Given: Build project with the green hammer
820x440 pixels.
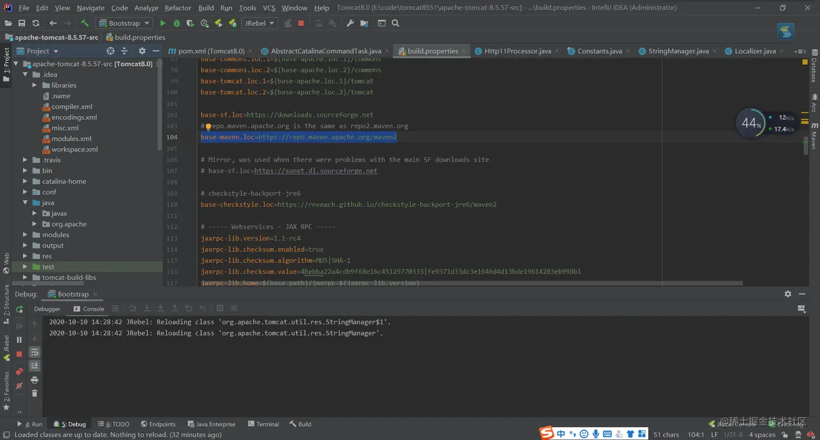Looking at the screenshot, I should tap(85, 23).
